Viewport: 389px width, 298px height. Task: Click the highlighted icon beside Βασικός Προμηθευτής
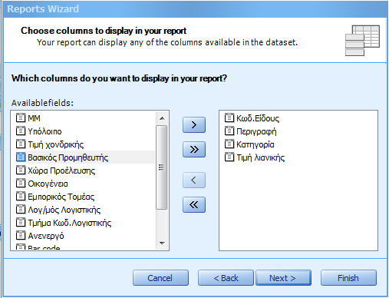(21, 157)
